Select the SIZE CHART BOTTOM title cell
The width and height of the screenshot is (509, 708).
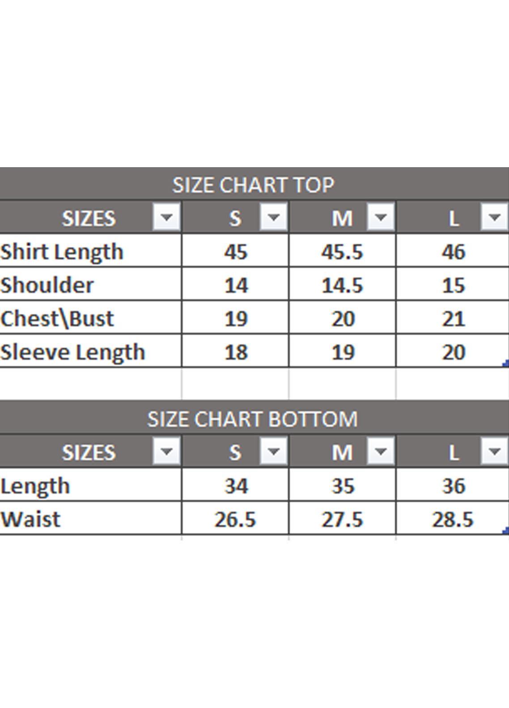pyautogui.click(x=253, y=419)
